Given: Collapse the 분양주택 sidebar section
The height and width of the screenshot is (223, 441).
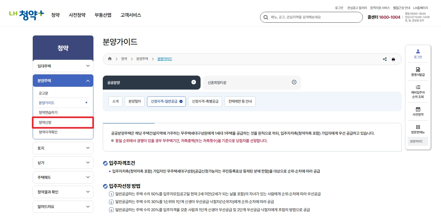Looking at the screenshot, I should tap(63, 80).
